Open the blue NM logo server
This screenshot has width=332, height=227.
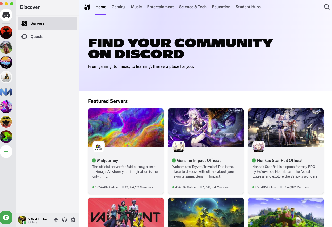point(6,92)
